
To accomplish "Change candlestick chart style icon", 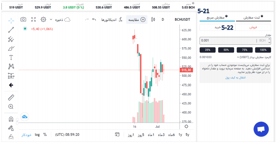I will click(153, 20).
